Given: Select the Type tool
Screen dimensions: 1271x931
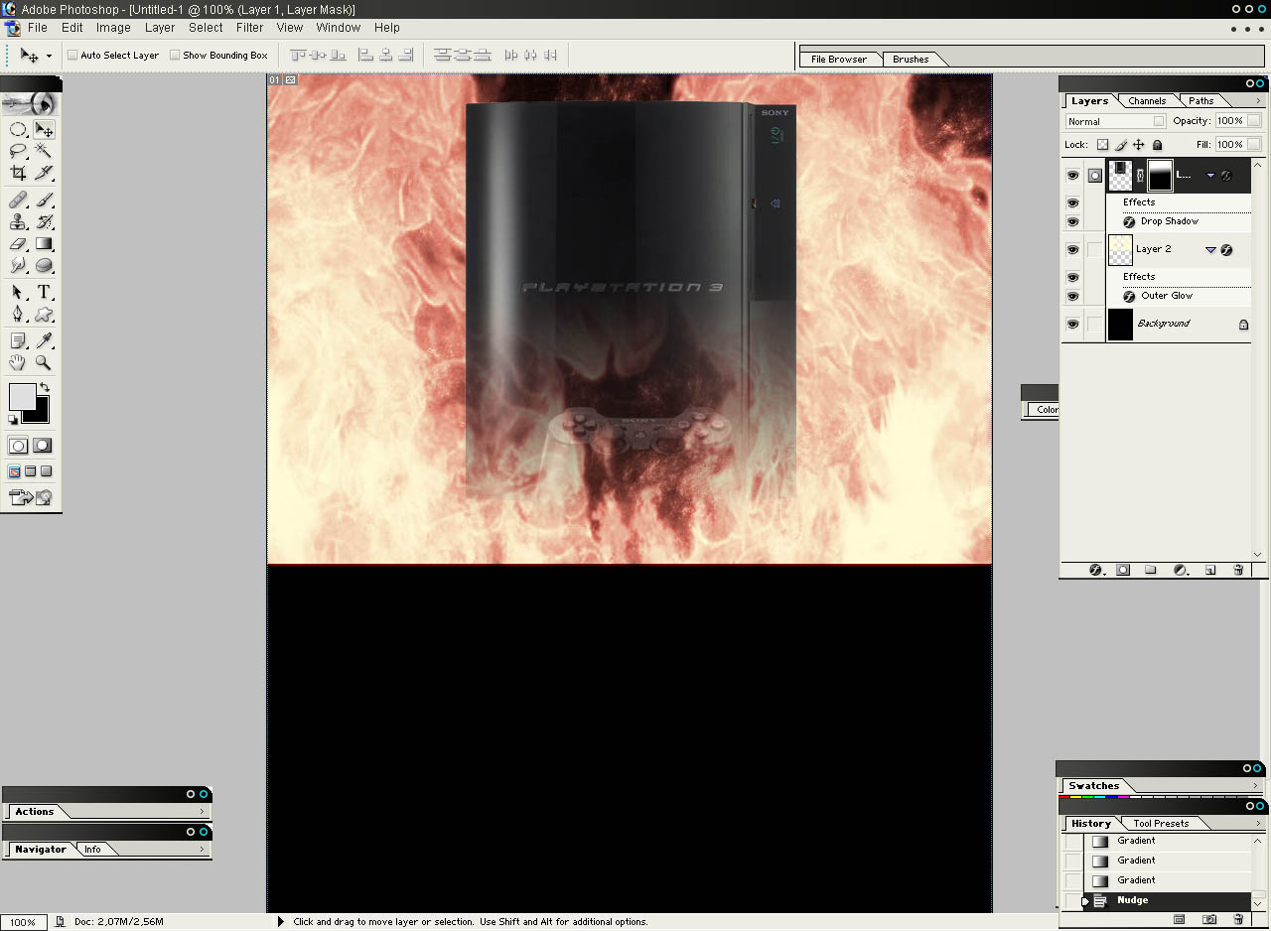Looking at the screenshot, I should coord(44,292).
